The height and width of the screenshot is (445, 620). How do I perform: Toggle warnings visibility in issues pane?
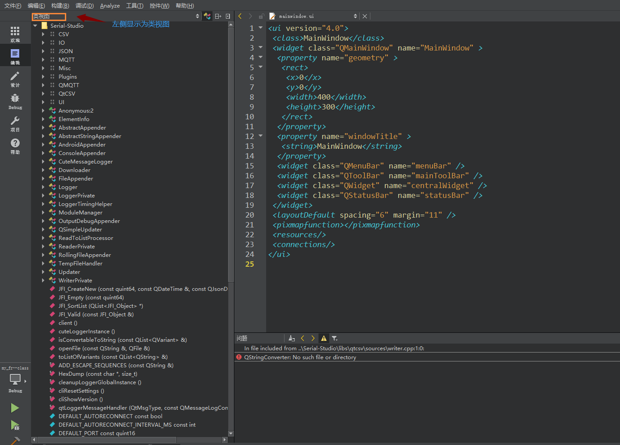pyautogui.click(x=324, y=338)
